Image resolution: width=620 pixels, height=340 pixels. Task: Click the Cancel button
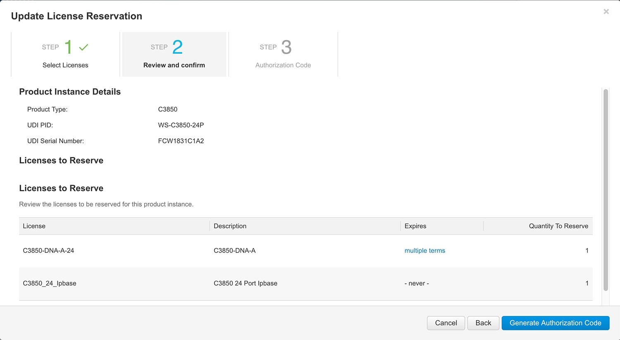click(446, 323)
